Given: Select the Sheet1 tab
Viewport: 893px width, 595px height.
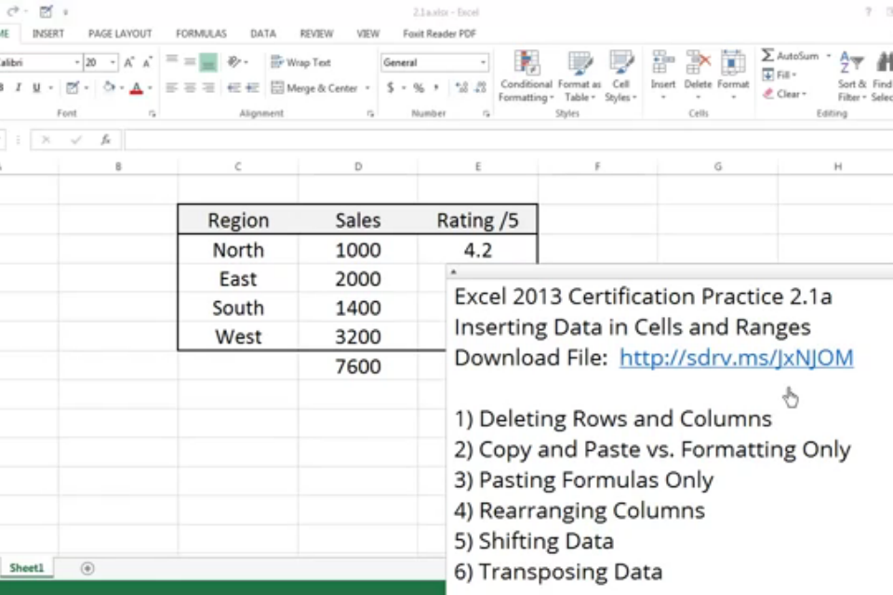Looking at the screenshot, I should (27, 568).
